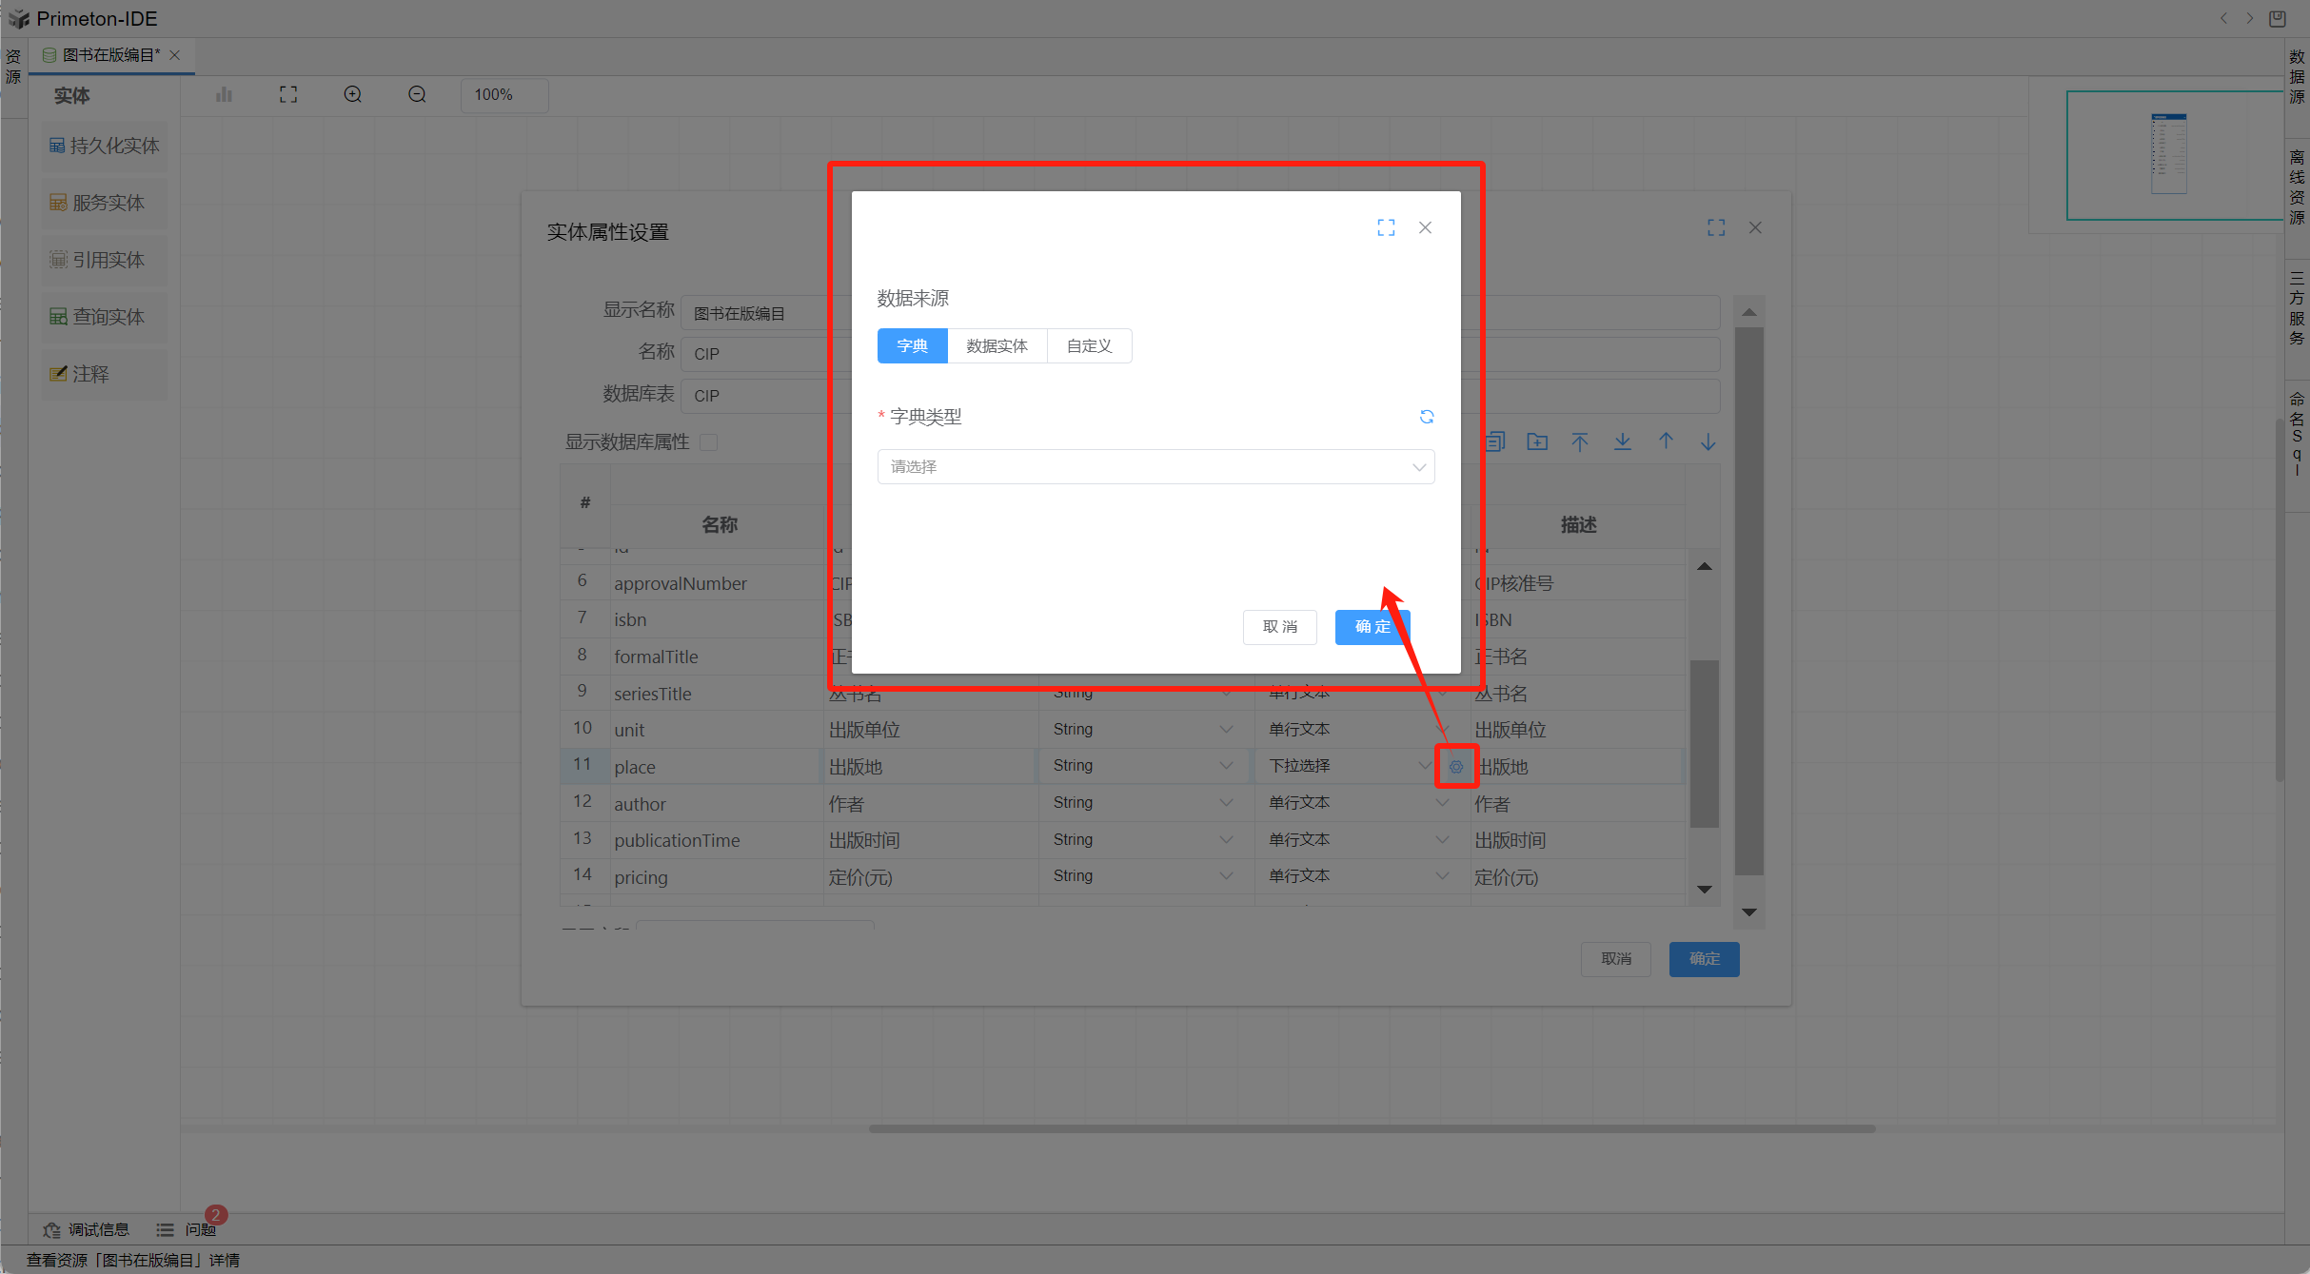Click the fullscreen icon in the 数据来源 dialog
This screenshot has width=2310, height=1274.
(1386, 227)
